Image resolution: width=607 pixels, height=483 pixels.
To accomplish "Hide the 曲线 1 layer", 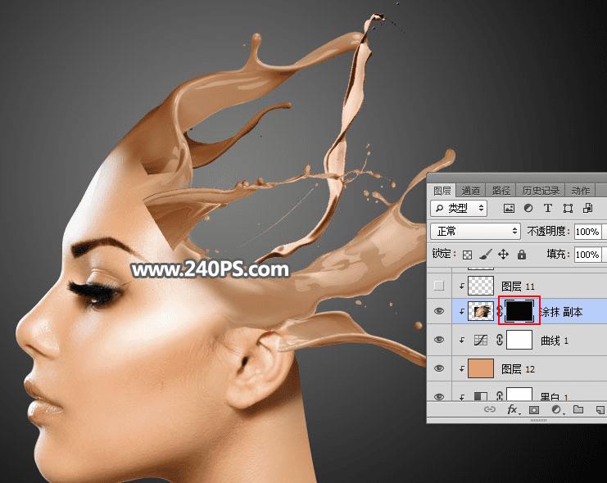I will [x=439, y=340].
